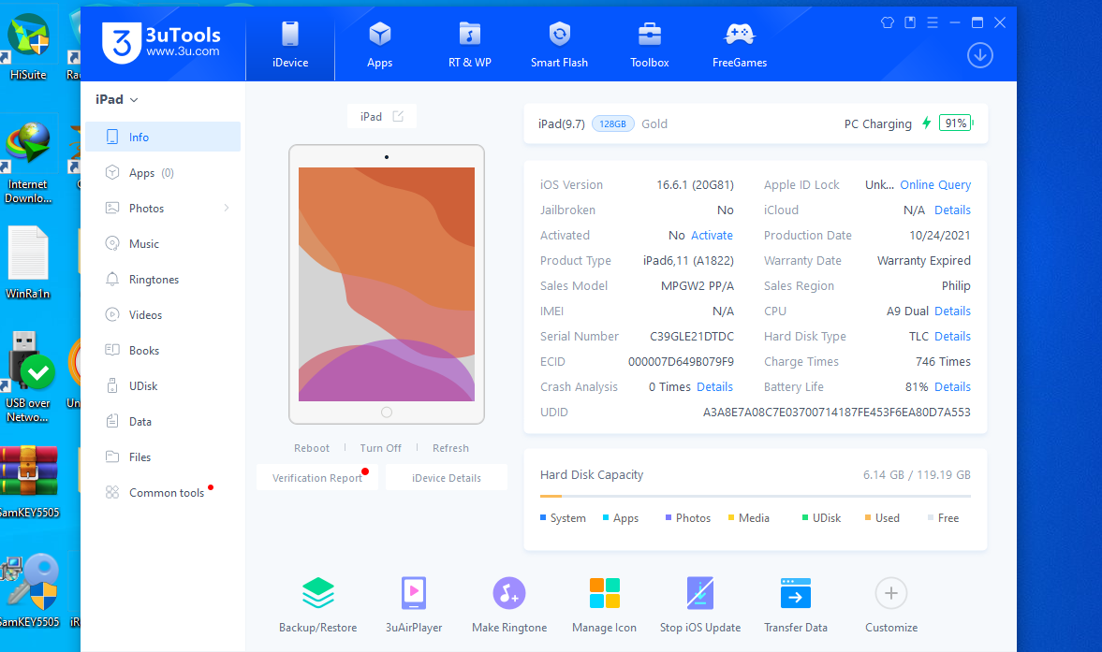
Task: Click the Customize plus icon
Action: pyautogui.click(x=891, y=594)
